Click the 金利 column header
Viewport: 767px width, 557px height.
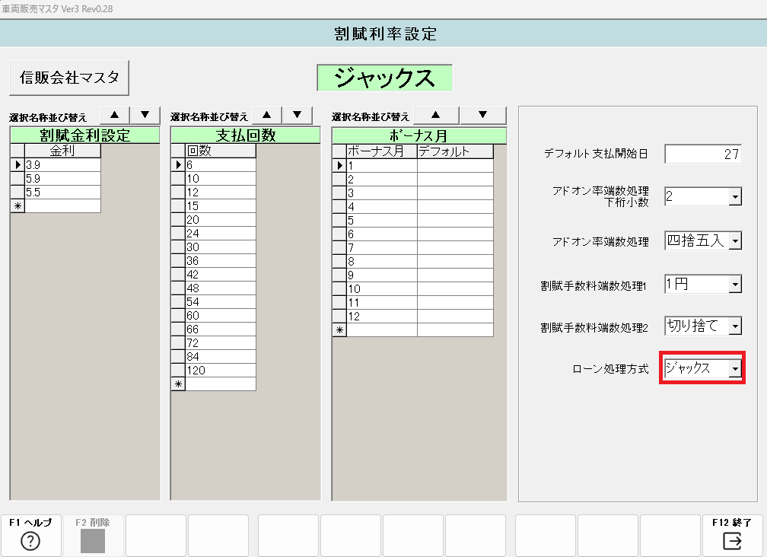(x=62, y=151)
